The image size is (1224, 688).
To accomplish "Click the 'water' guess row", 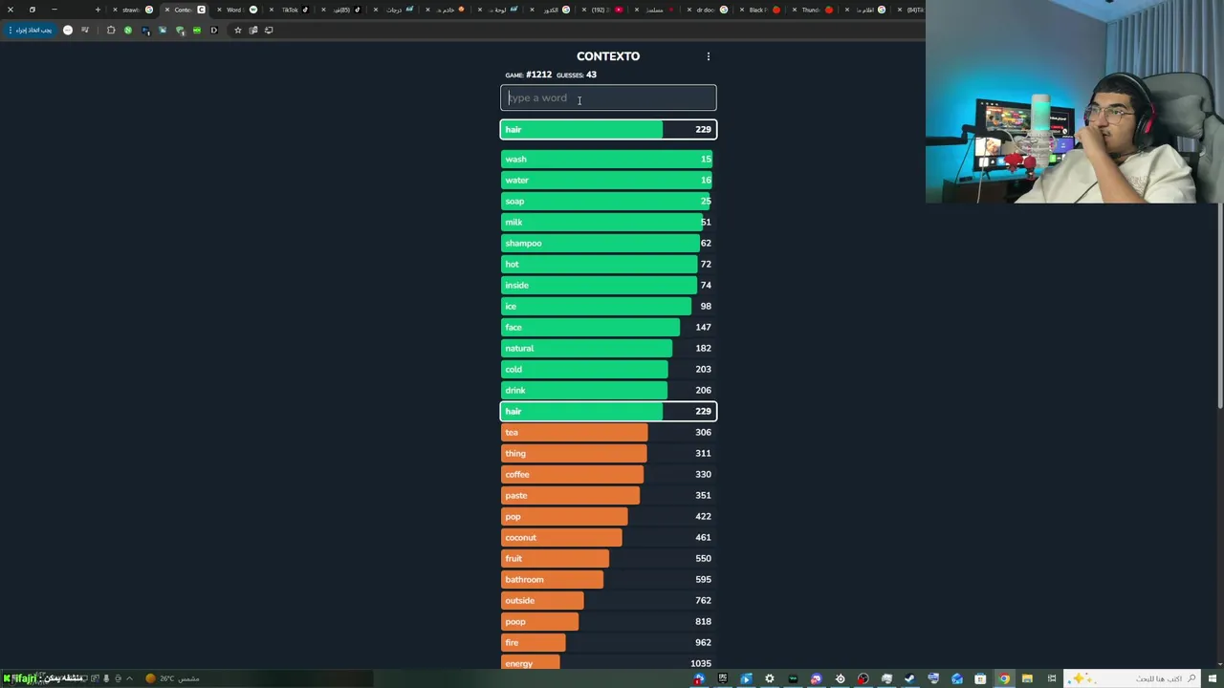I will 608,180.
